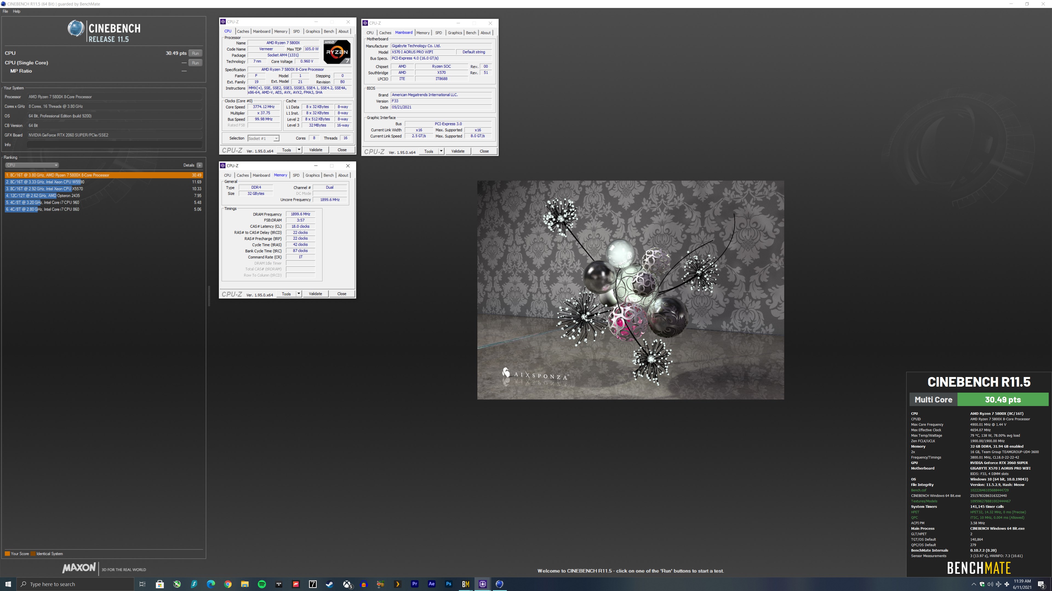This screenshot has height=591, width=1052.
Task: Run the CPU multi-core benchmark
Action: click(195, 53)
